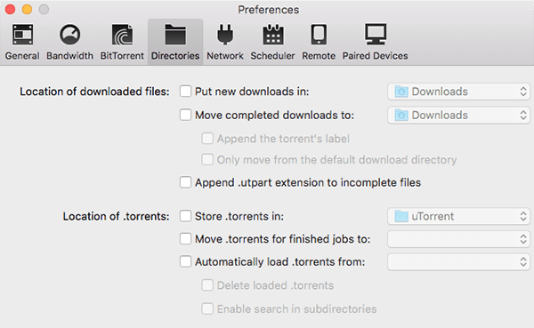Minimize the Preferences window
This screenshot has height=328, width=534.
click(27, 9)
